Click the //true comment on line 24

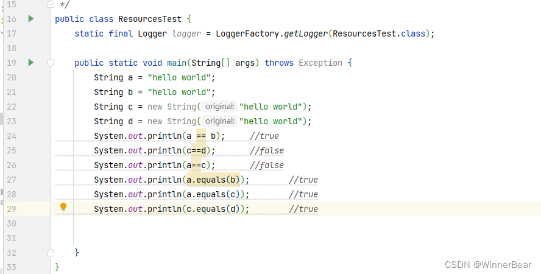(264, 136)
